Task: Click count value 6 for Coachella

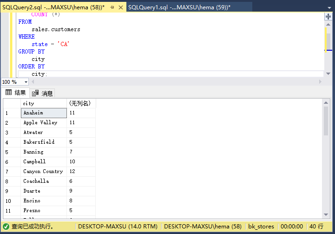Action: click(x=81, y=181)
